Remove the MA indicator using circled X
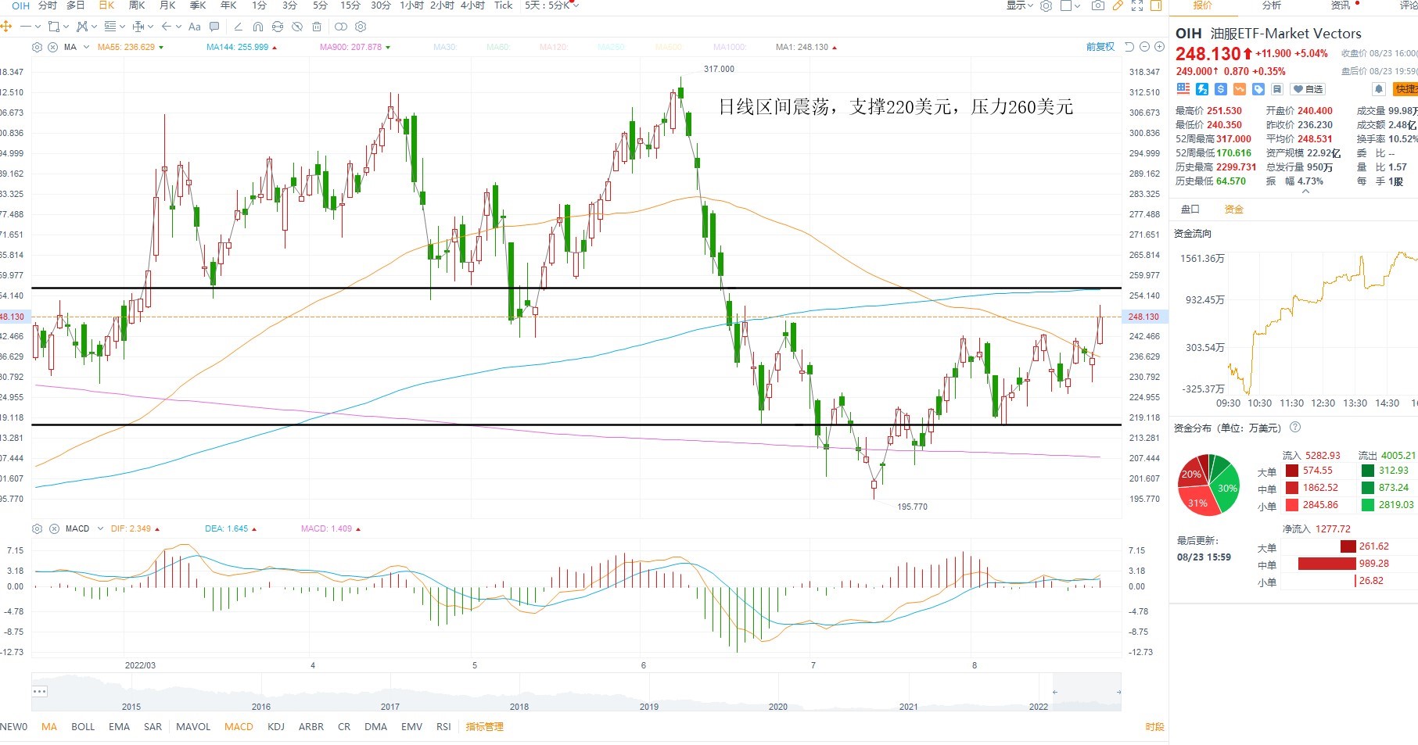Screen dimensions: 1418x745 pos(52,48)
